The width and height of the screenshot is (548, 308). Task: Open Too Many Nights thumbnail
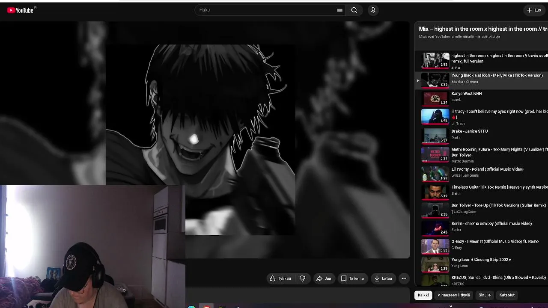[x=435, y=154]
